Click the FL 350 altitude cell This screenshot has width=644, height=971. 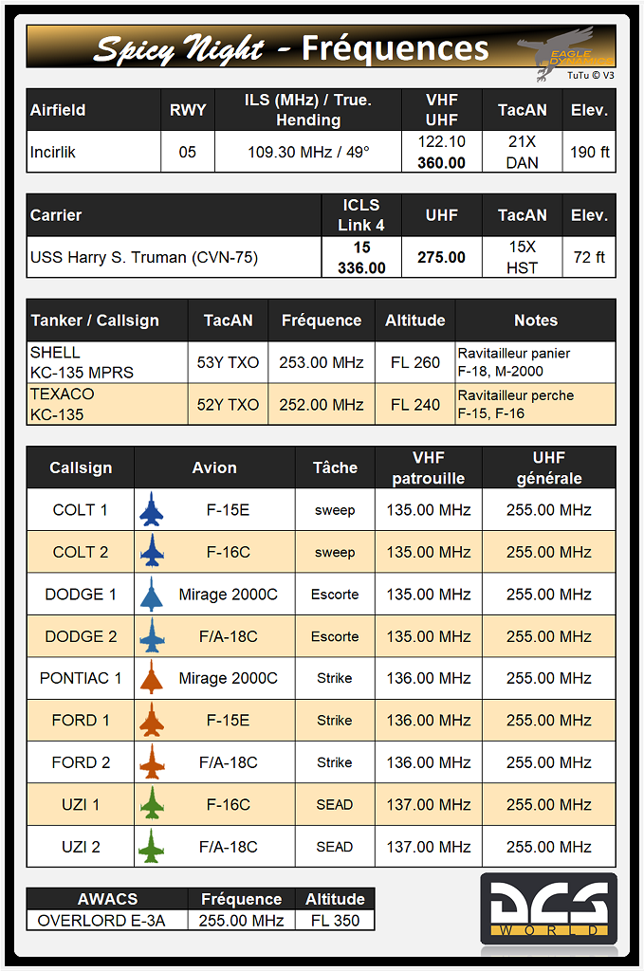334,920
